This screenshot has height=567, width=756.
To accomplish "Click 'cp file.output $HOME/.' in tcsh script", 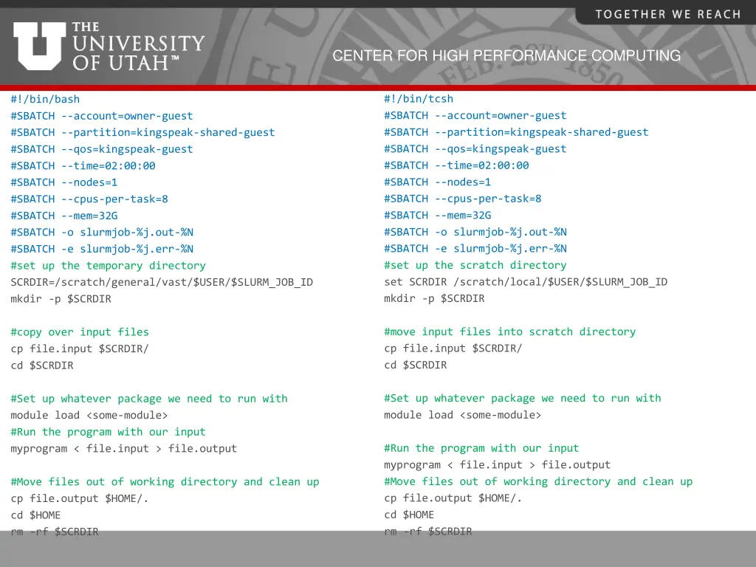I will click(453, 498).
